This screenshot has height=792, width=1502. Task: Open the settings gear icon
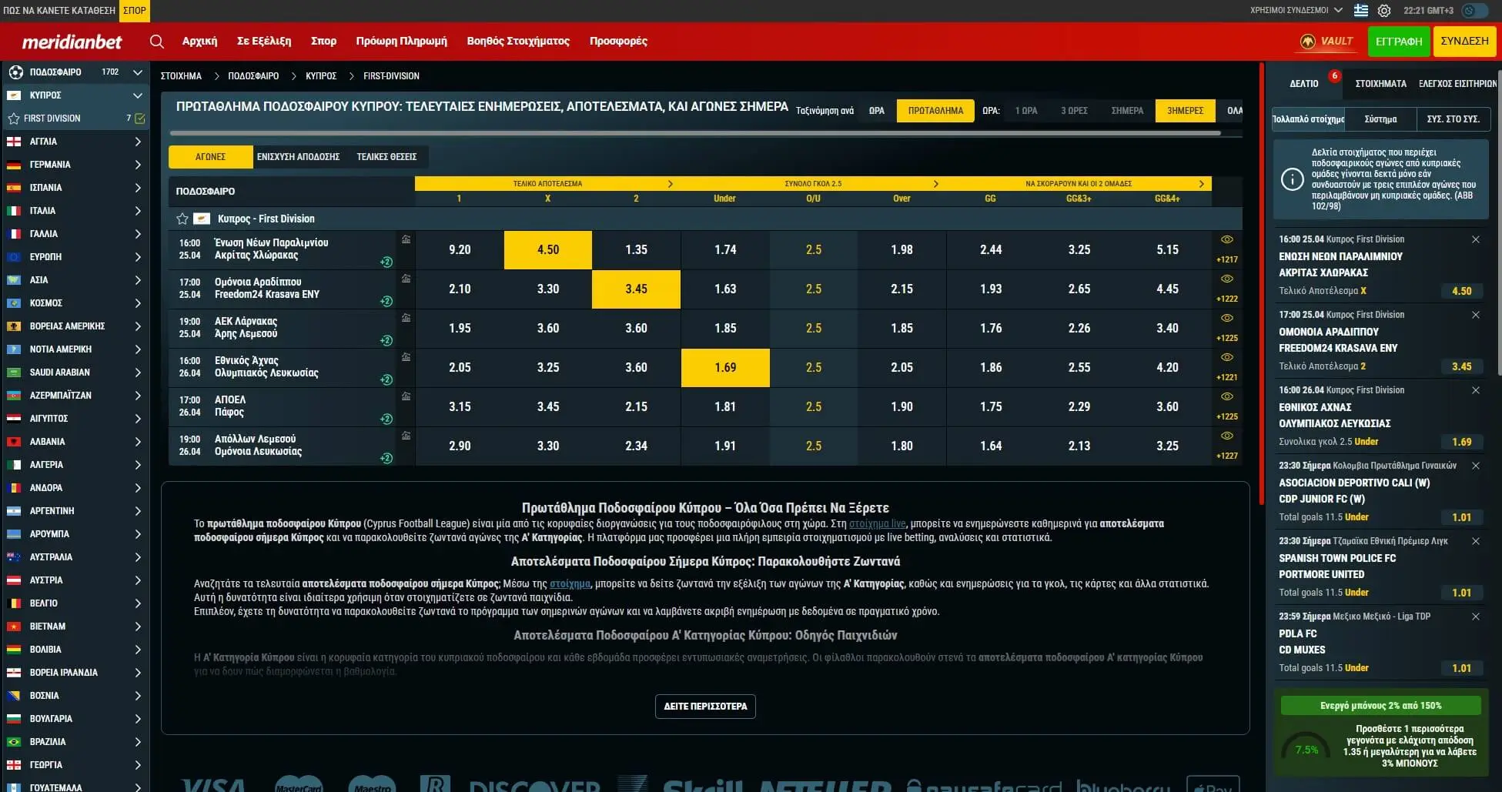coord(1384,11)
